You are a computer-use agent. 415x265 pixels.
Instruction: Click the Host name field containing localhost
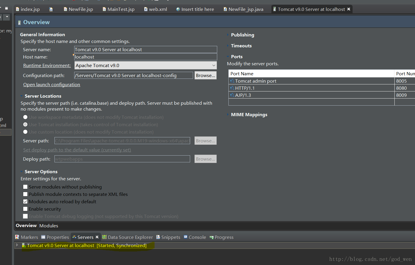[145, 57]
